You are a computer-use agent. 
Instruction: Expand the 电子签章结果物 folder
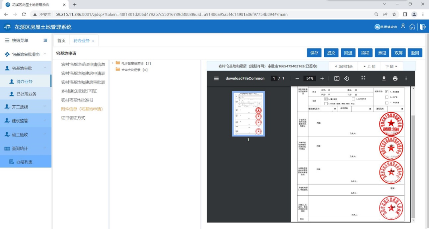[113, 63]
